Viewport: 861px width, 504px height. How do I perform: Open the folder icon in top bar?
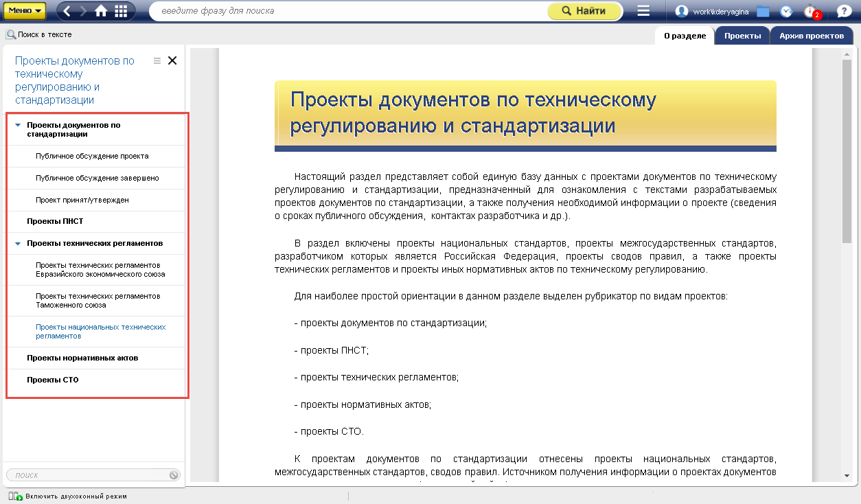763,11
